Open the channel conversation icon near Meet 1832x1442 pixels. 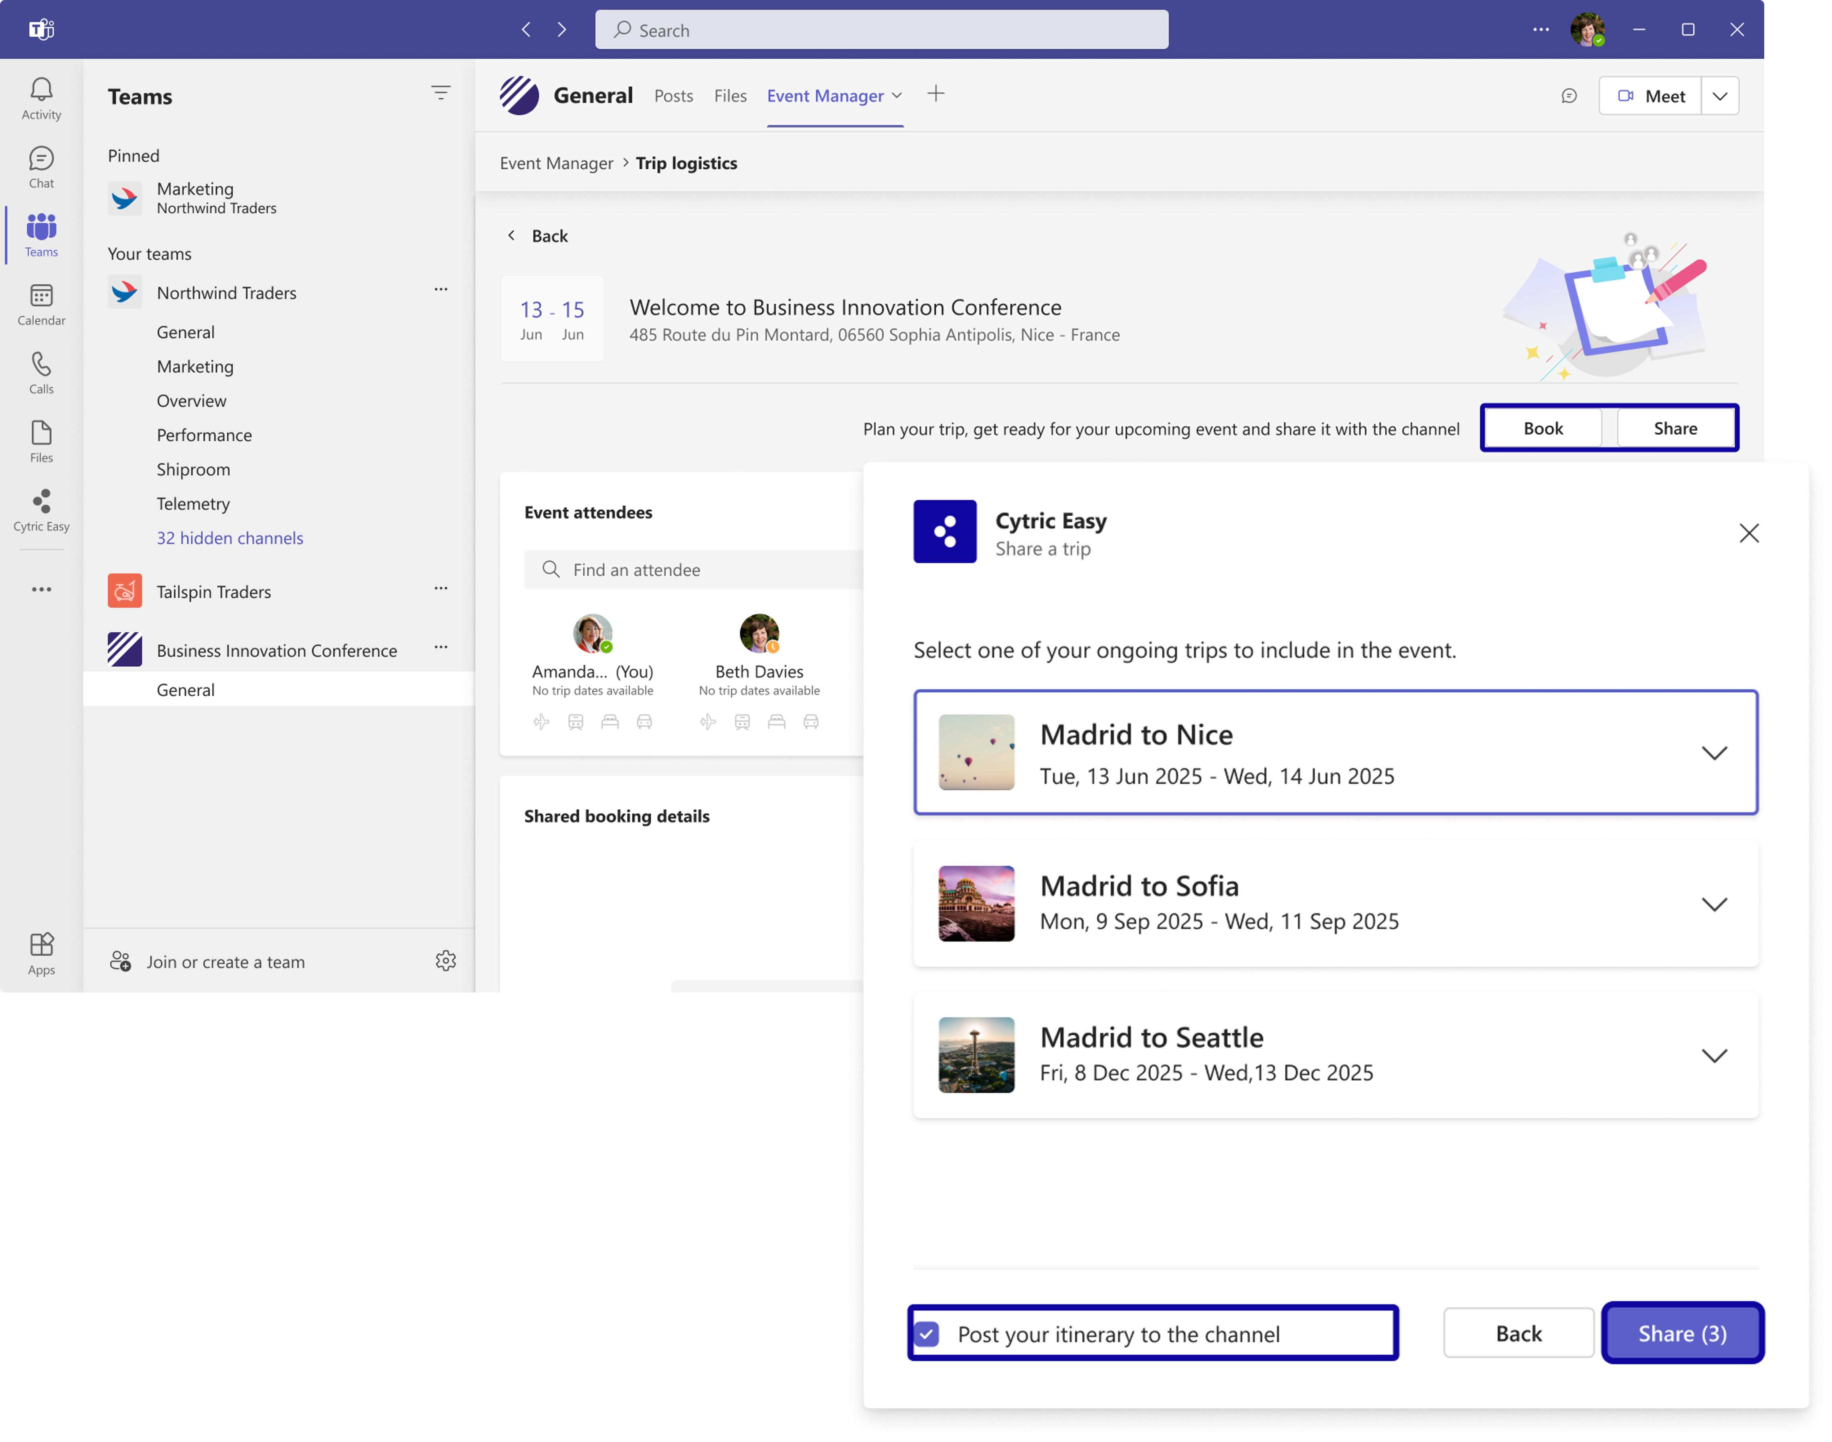[1569, 96]
